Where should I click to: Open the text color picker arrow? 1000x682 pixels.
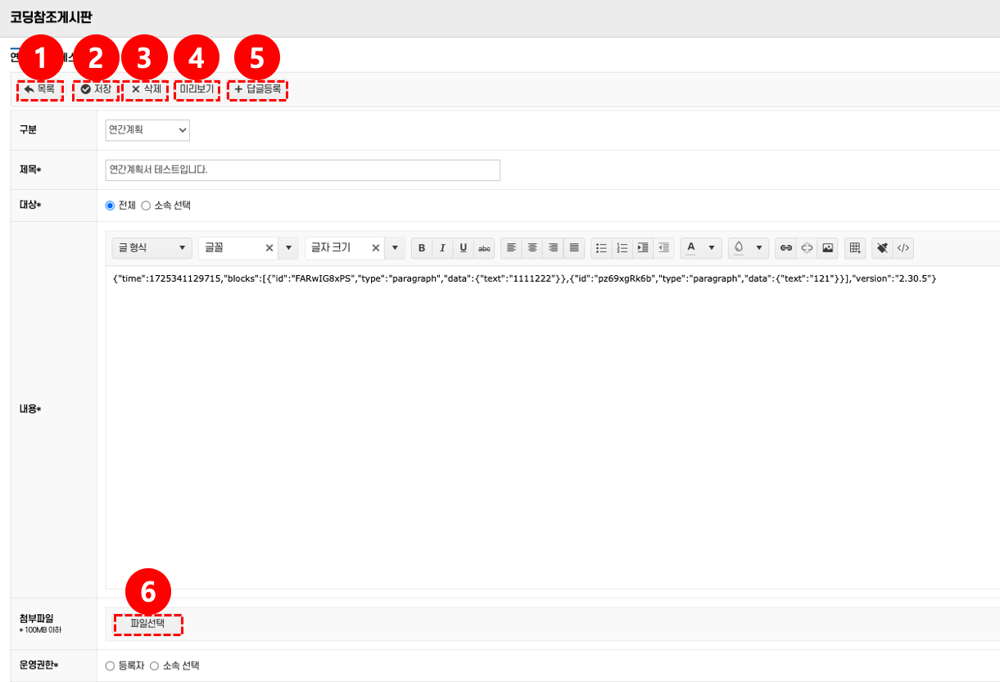click(711, 248)
